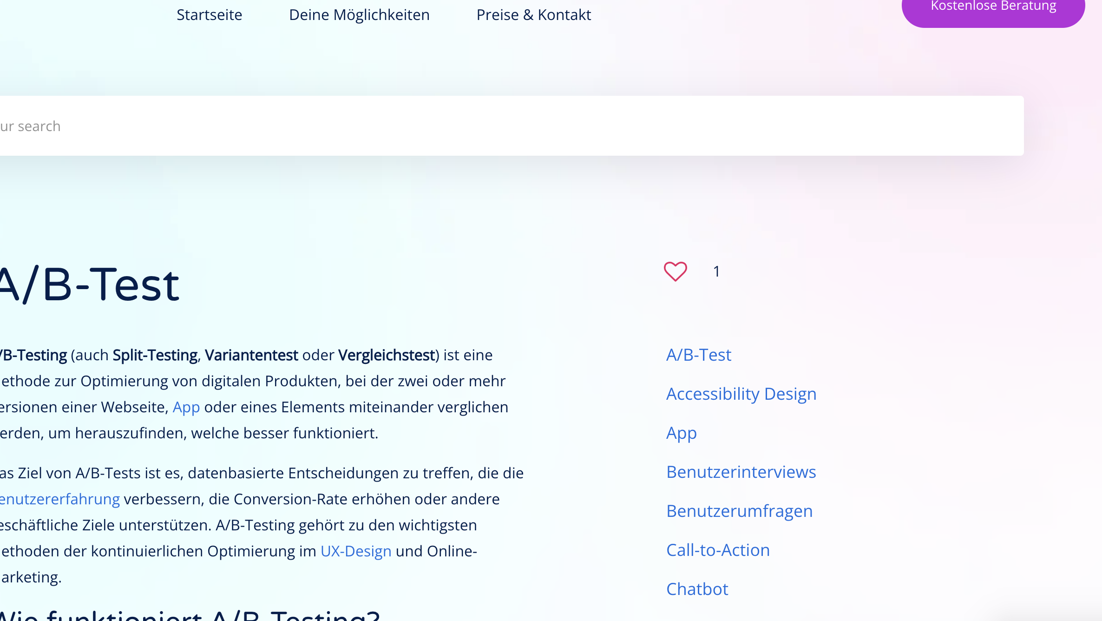Select the Chatbot glossary entry
Image resolution: width=1102 pixels, height=621 pixels.
(697, 589)
